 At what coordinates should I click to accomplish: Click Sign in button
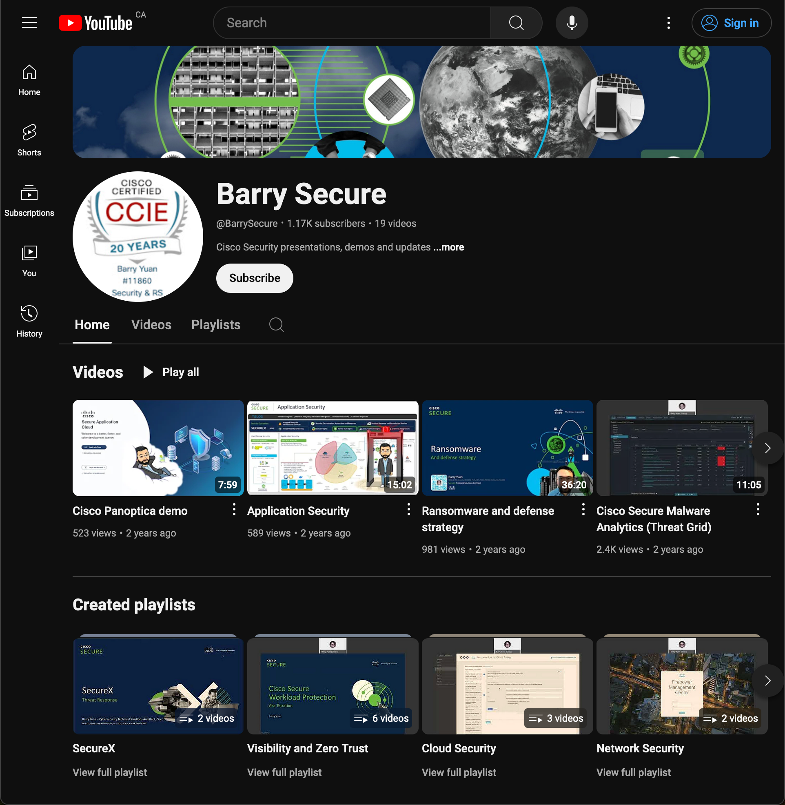pyautogui.click(x=731, y=23)
